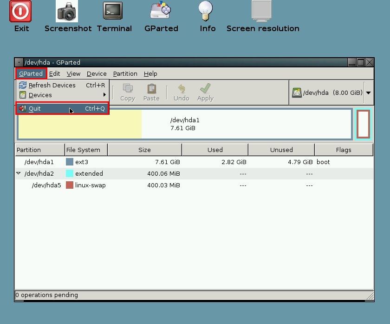Open the GParted desktop icon
390x324 pixels.
tap(161, 10)
